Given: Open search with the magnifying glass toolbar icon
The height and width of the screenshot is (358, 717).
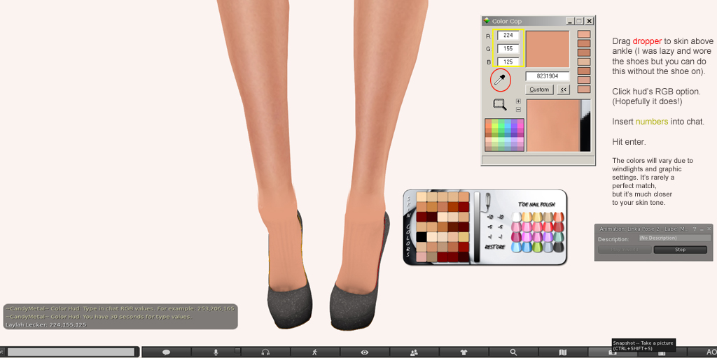Looking at the screenshot, I should [x=513, y=352].
